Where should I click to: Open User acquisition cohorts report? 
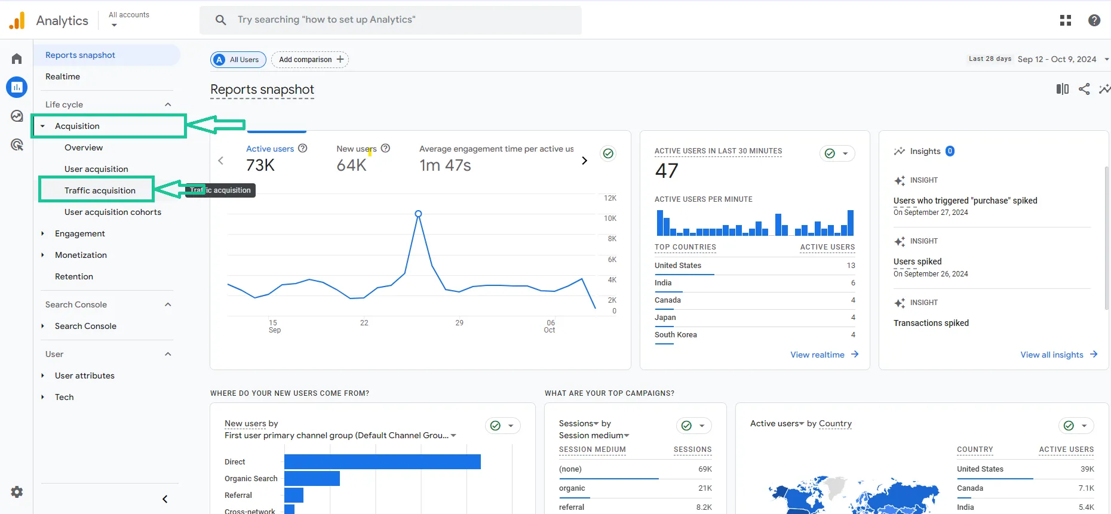[113, 212]
